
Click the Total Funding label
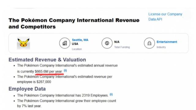click(x=122, y=47)
